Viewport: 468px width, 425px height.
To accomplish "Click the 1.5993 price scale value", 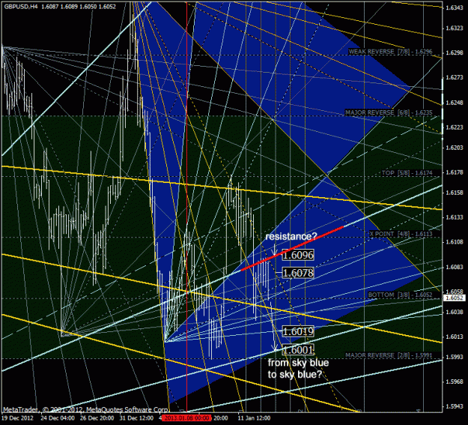I will [x=455, y=357].
